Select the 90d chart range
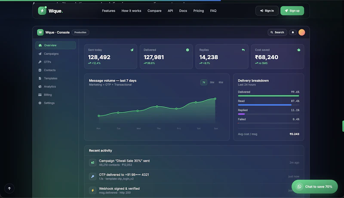 point(221,82)
